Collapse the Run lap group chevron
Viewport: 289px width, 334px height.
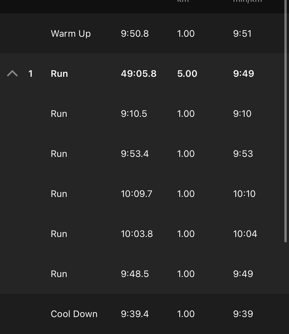pos(12,74)
